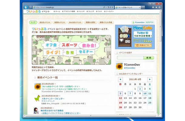Open 7月イベント～ラピュタ～ event link
The width and height of the screenshot is (185, 121).
click(x=53, y=99)
